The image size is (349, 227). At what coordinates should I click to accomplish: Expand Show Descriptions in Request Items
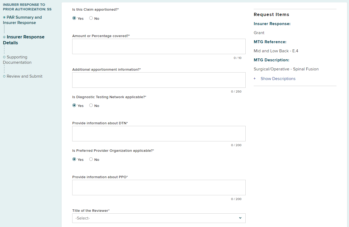tap(278, 79)
